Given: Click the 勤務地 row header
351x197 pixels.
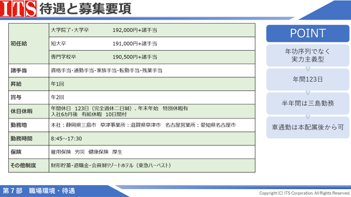Looking at the screenshot, I should pyautogui.click(x=29, y=125).
